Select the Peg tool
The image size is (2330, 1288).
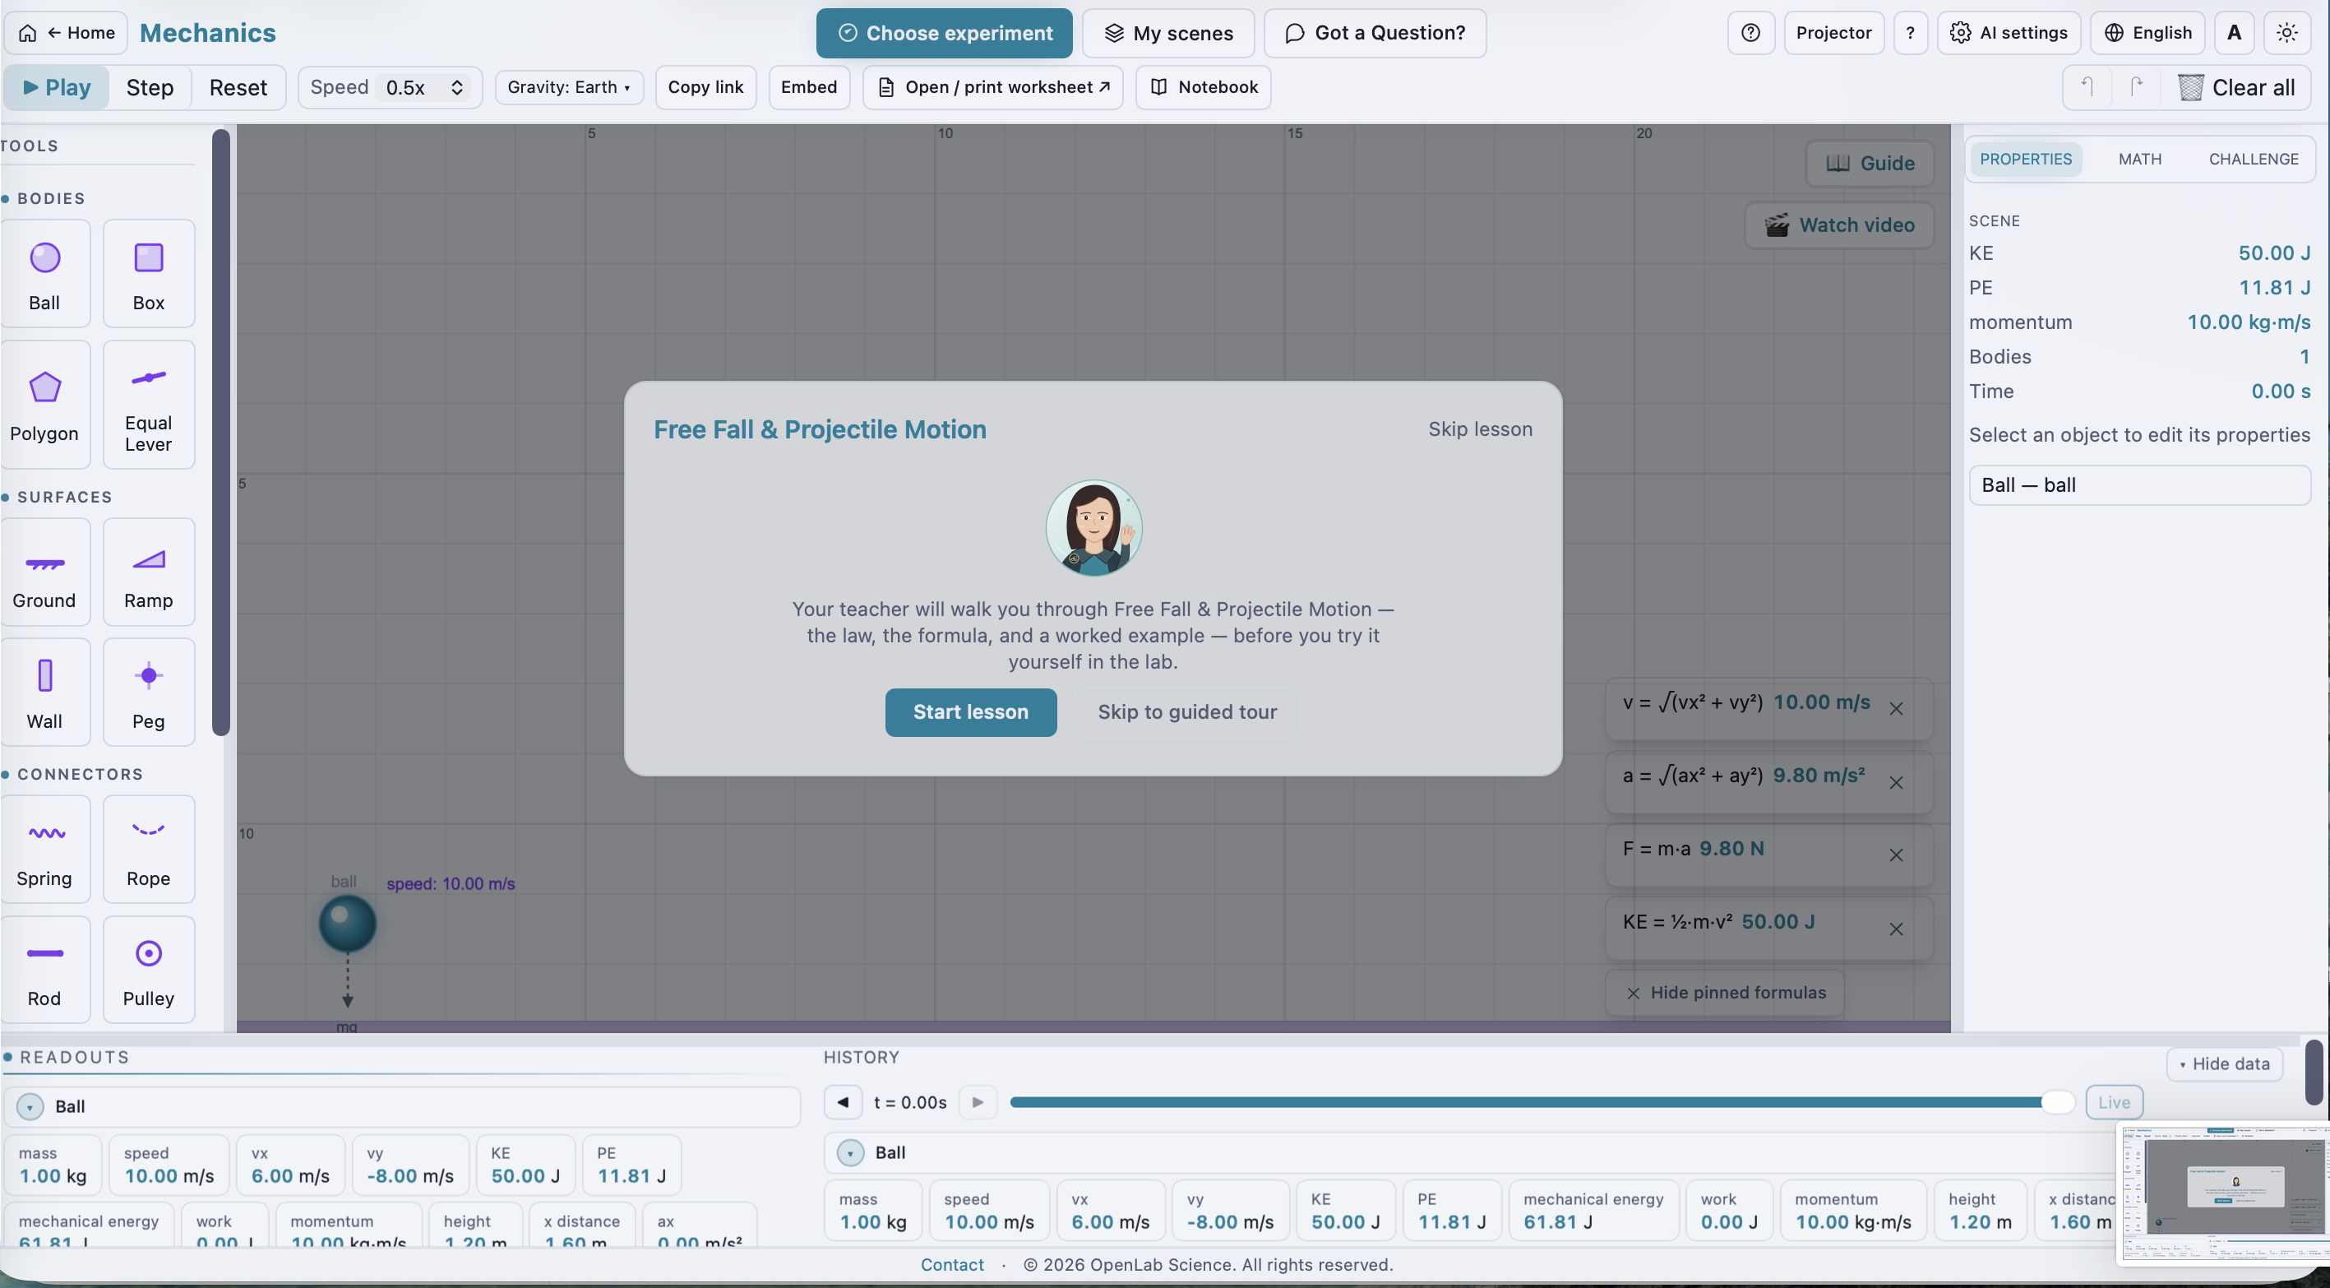[148, 693]
